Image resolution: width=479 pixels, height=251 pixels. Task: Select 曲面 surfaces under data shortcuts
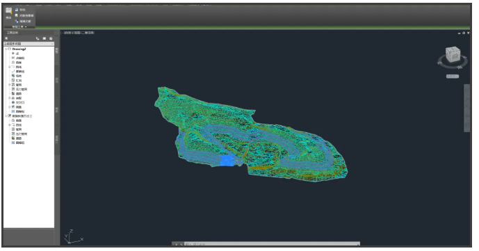19,120
